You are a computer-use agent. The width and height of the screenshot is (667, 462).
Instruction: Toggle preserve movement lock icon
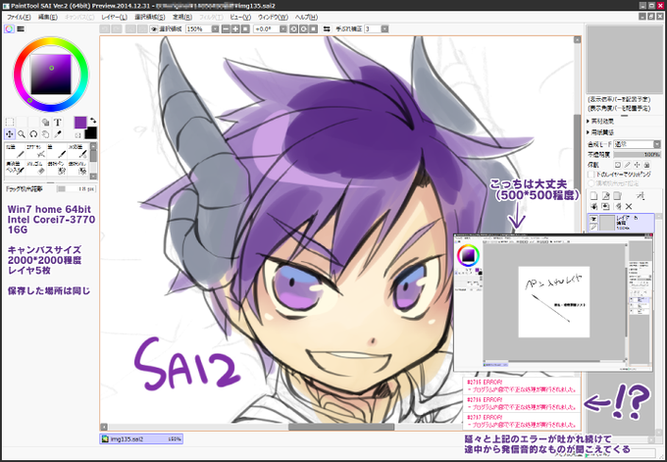[x=637, y=165]
